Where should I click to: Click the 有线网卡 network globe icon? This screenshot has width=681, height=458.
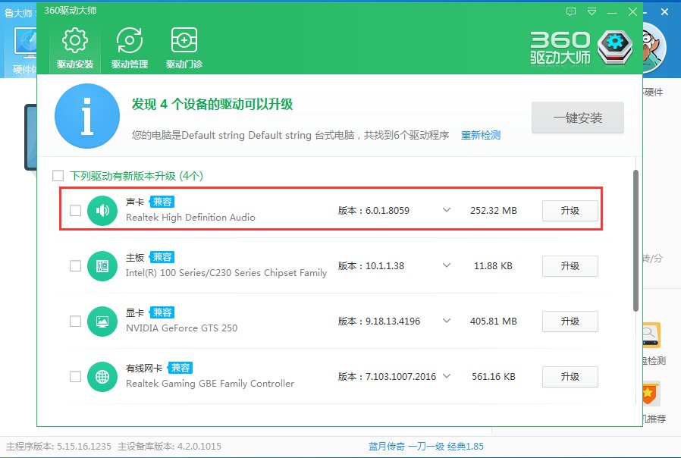tap(102, 376)
